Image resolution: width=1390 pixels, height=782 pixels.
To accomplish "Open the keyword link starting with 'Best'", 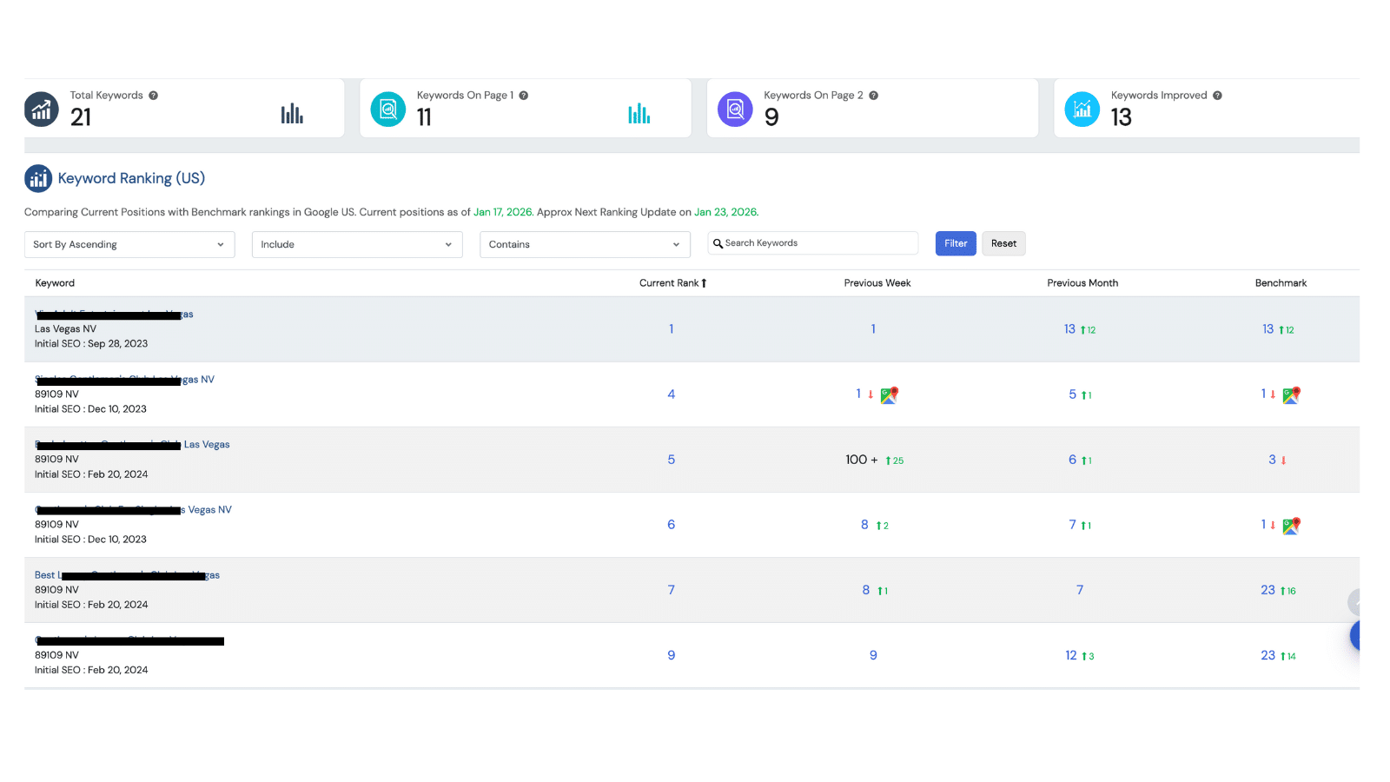I will pos(127,575).
